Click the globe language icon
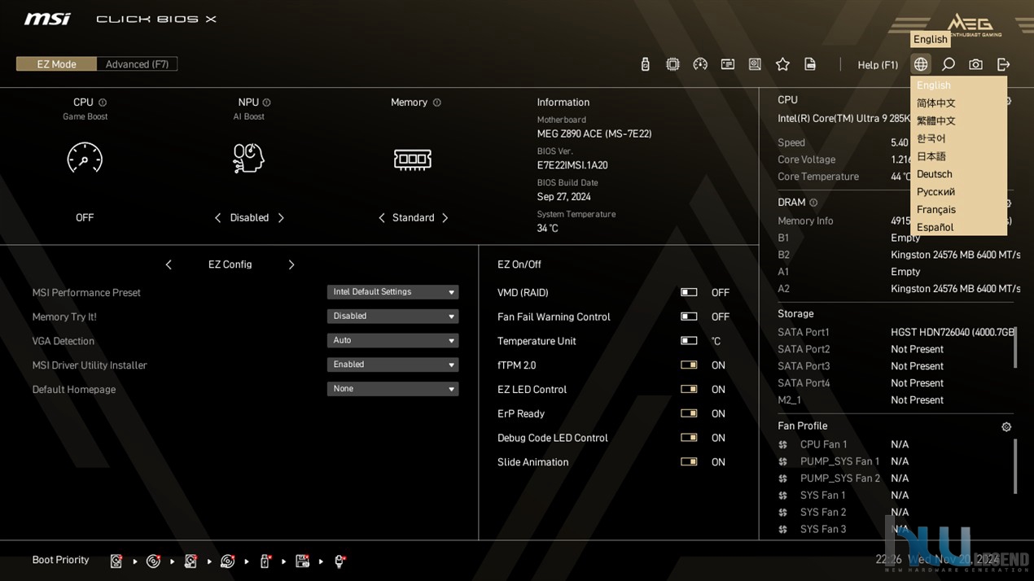Viewport: 1034px width, 581px height. tap(921, 64)
